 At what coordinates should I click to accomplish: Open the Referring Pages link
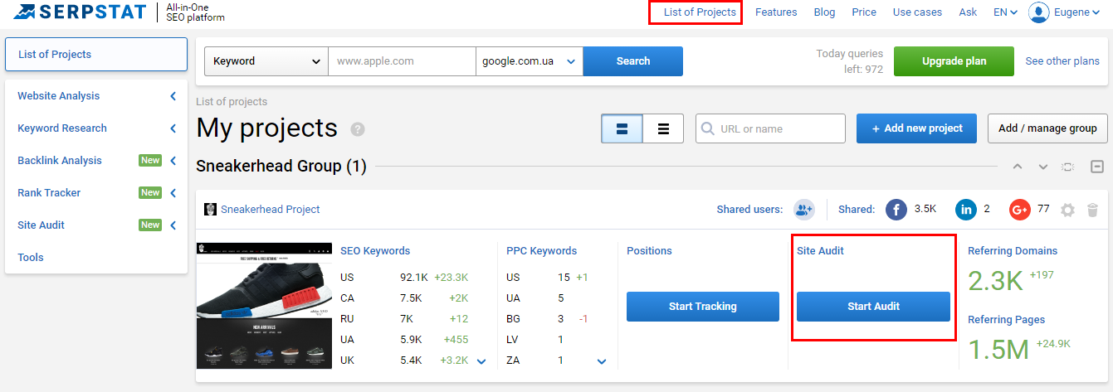coord(1006,320)
